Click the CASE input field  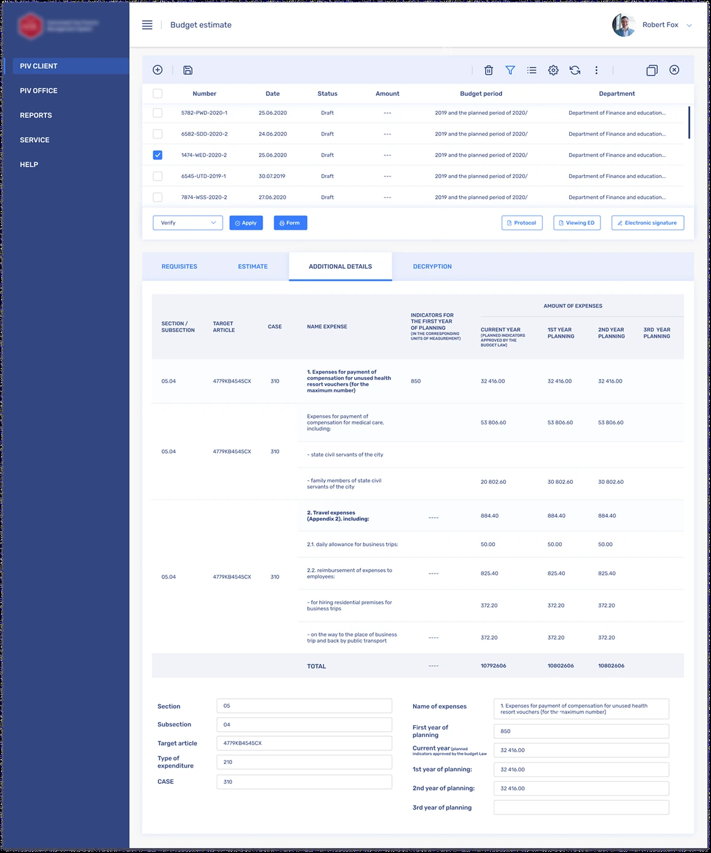pos(304,782)
